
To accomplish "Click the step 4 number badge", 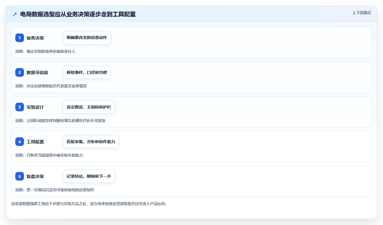I will (x=20, y=142).
